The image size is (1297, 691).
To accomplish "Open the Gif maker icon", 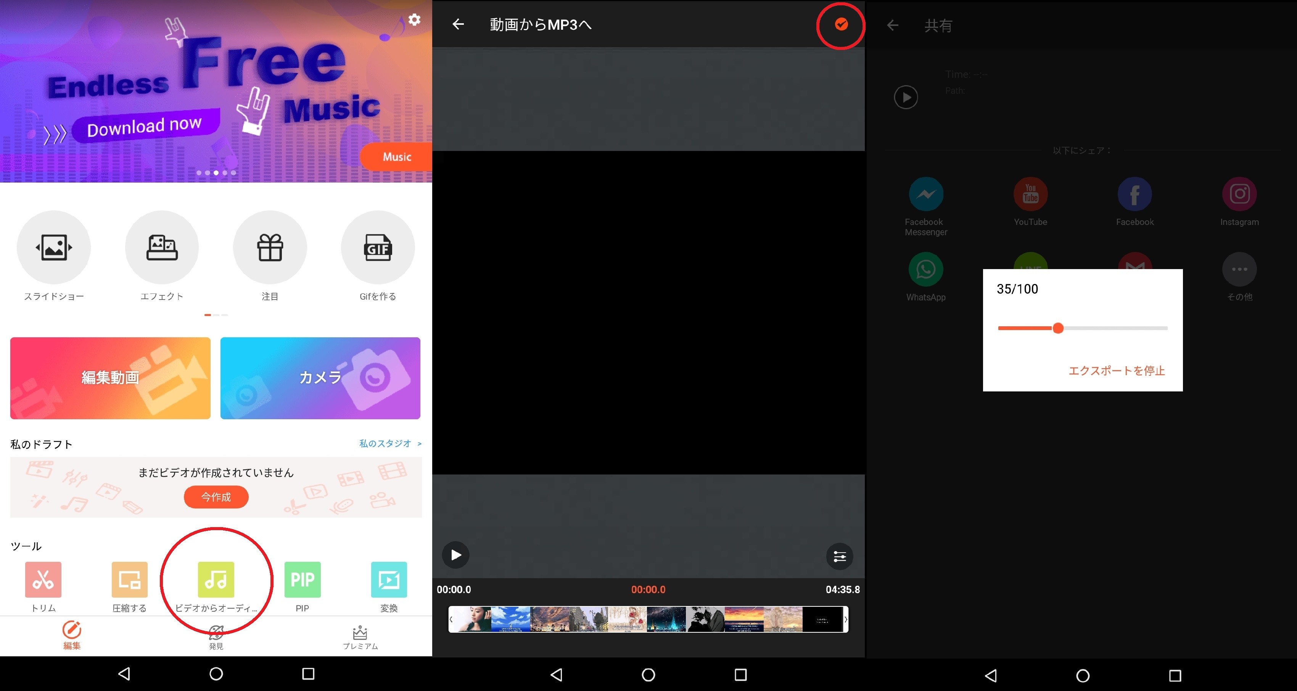I will [378, 247].
